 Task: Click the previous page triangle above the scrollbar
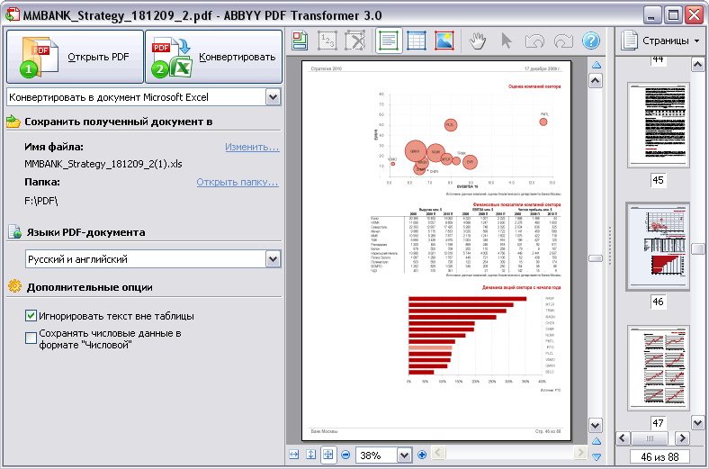[x=597, y=65]
